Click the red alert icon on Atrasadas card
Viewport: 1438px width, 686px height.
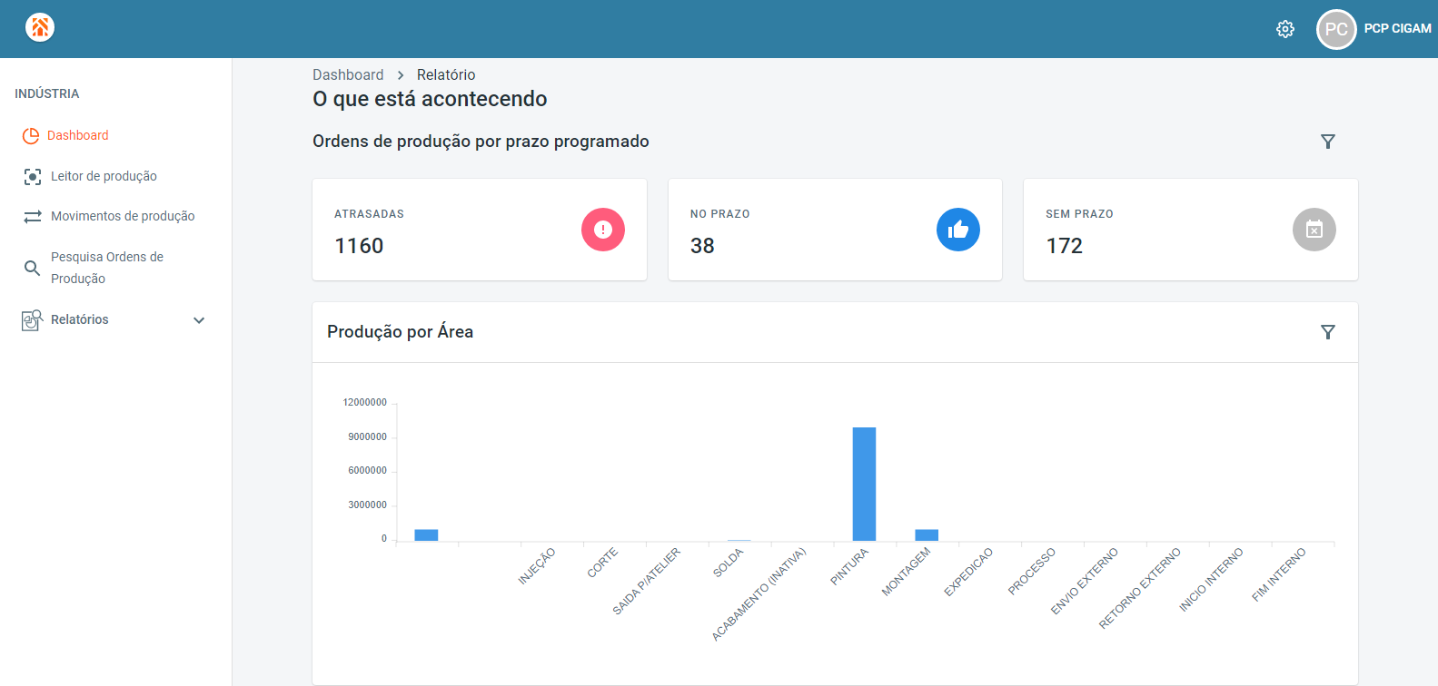point(602,230)
